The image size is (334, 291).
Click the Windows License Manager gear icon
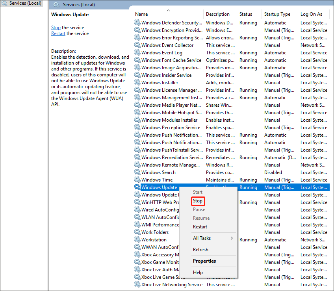coord(137,90)
